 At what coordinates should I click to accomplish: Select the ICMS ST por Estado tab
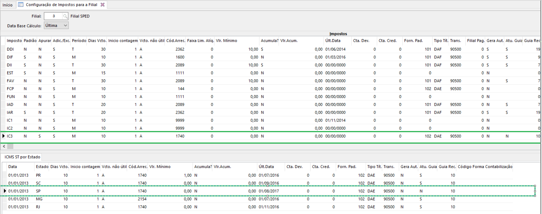point(23,157)
